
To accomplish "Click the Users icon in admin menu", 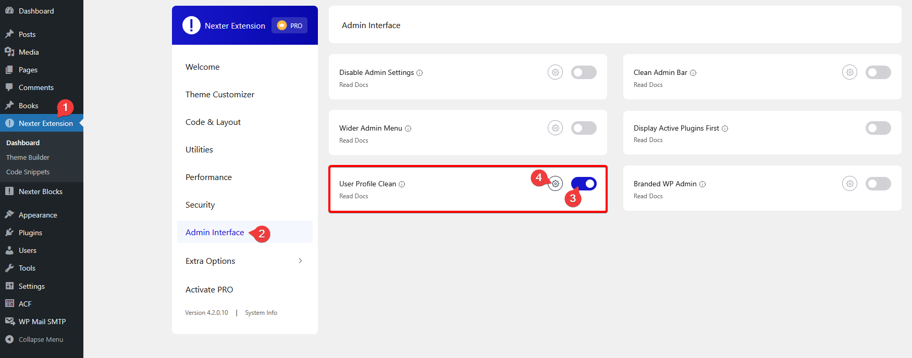I will pos(10,250).
